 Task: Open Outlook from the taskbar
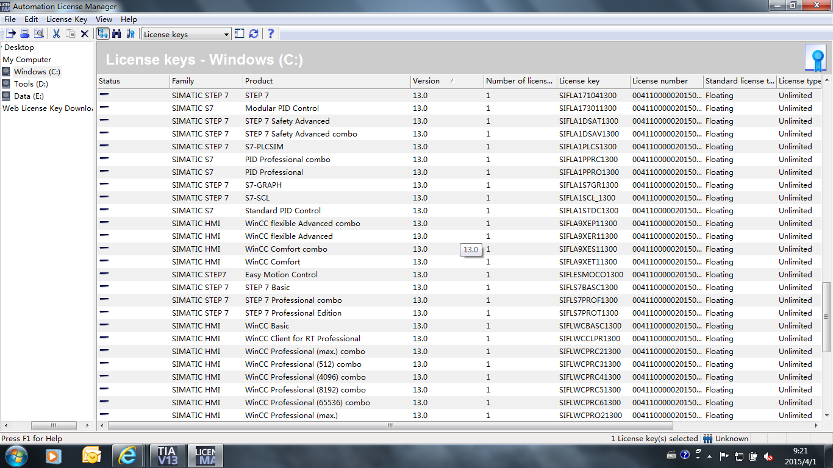pyautogui.click(x=91, y=456)
